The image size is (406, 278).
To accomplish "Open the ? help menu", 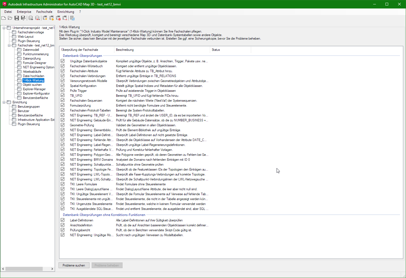I will (80, 12).
